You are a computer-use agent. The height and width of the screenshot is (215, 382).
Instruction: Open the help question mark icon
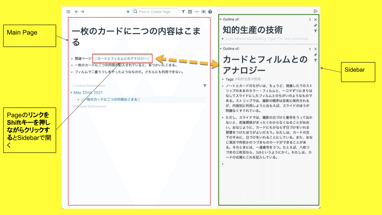pos(210,12)
